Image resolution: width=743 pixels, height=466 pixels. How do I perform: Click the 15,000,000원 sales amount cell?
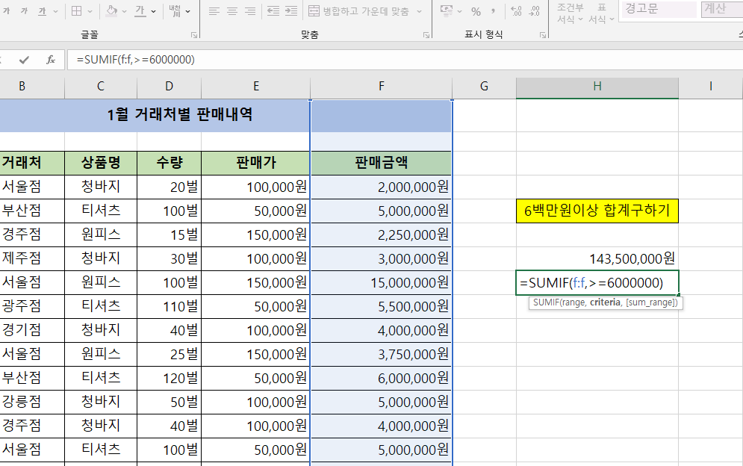pyautogui.click(x=382, y=283)
